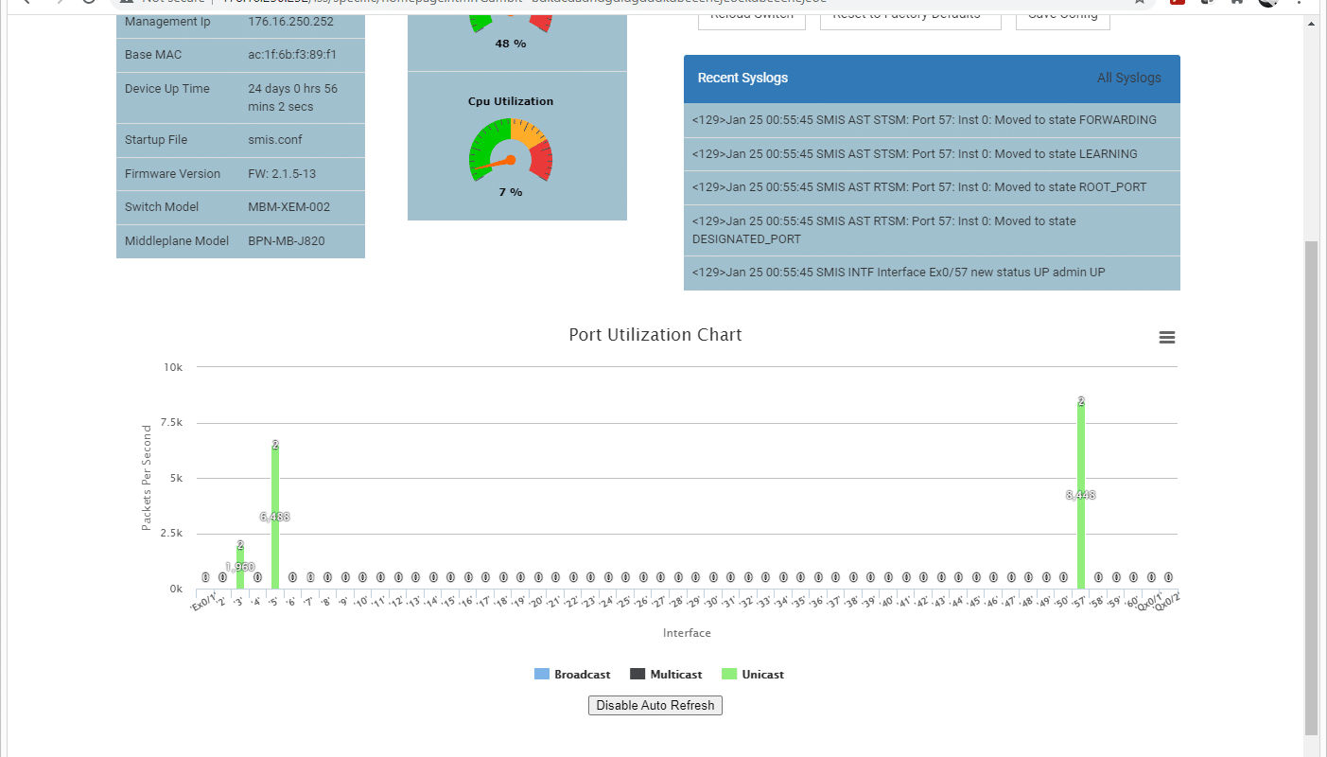Click the port 5 unicast bar
Viewport: 1327px width, 757px height.
click(x=275, y=517)
